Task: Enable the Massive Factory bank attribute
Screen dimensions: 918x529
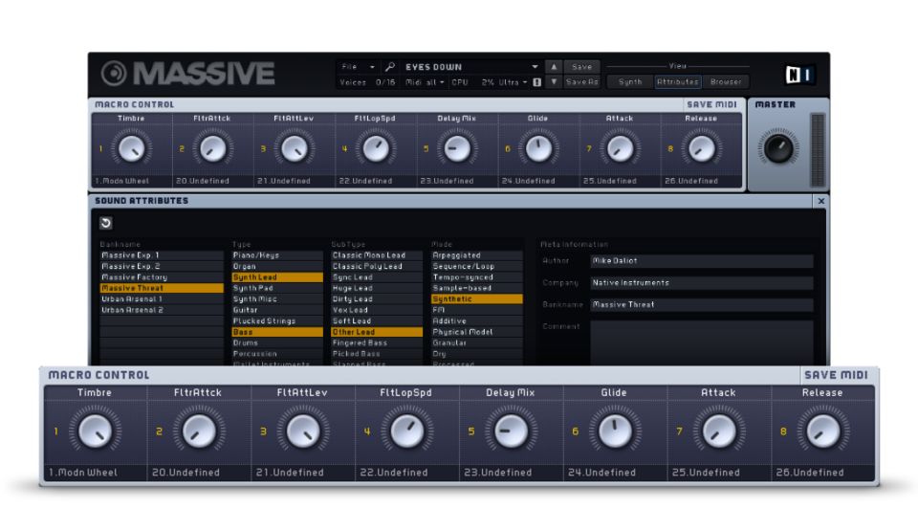Action: click(x=147, y=277)
